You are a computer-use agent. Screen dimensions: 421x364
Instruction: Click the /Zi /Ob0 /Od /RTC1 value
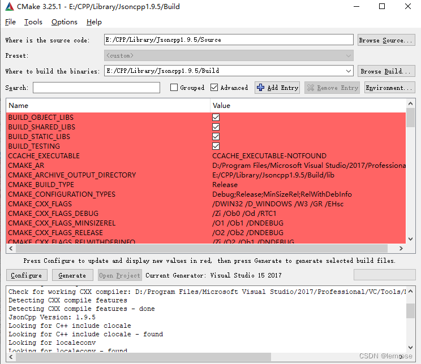tap(244, 214)
